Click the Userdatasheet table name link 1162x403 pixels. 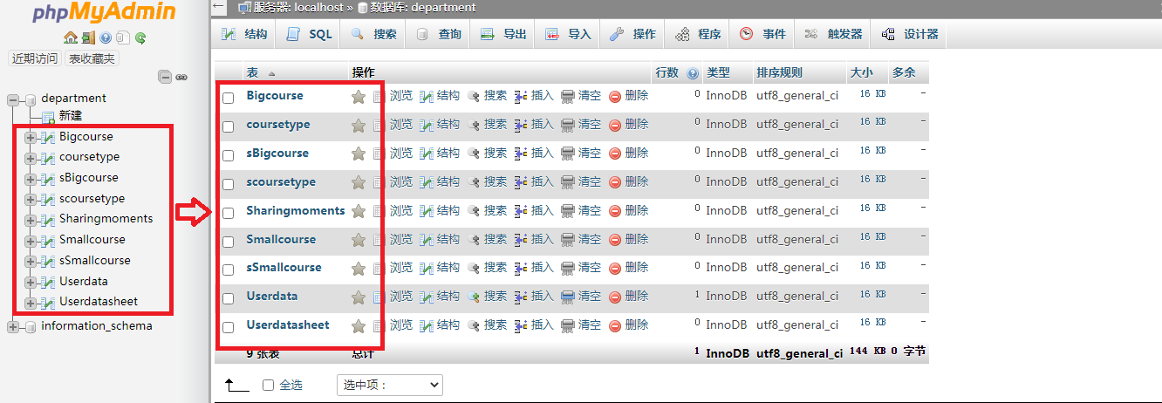point(288,325)
